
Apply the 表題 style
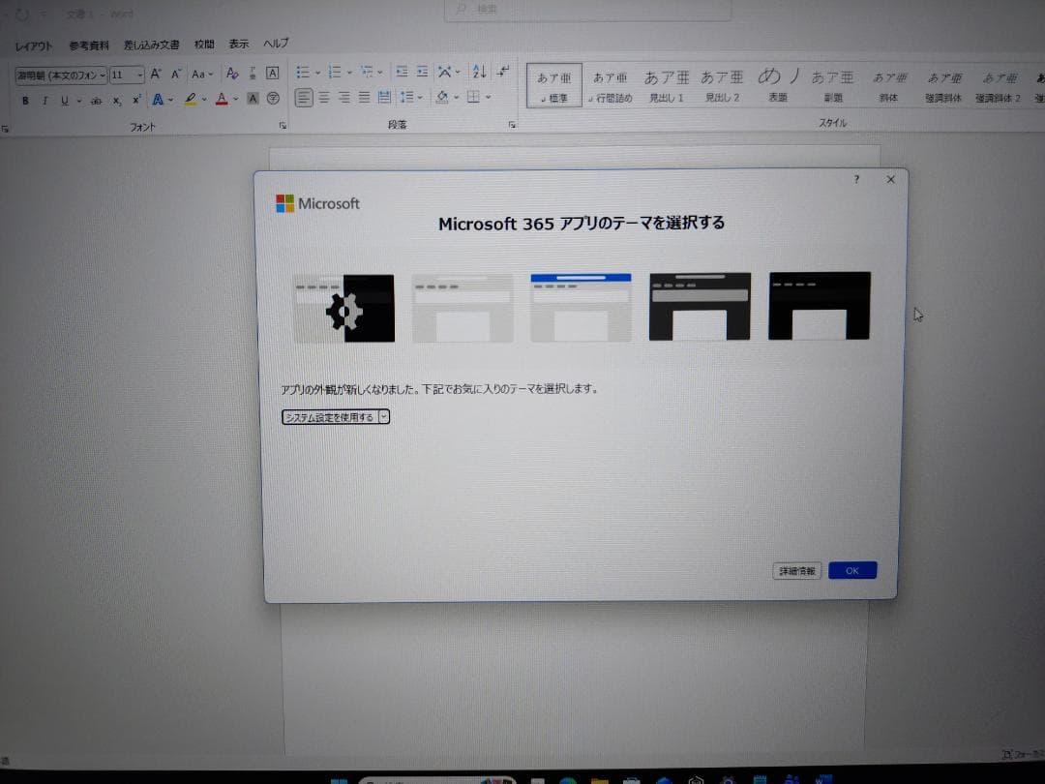tap(778, 85)
